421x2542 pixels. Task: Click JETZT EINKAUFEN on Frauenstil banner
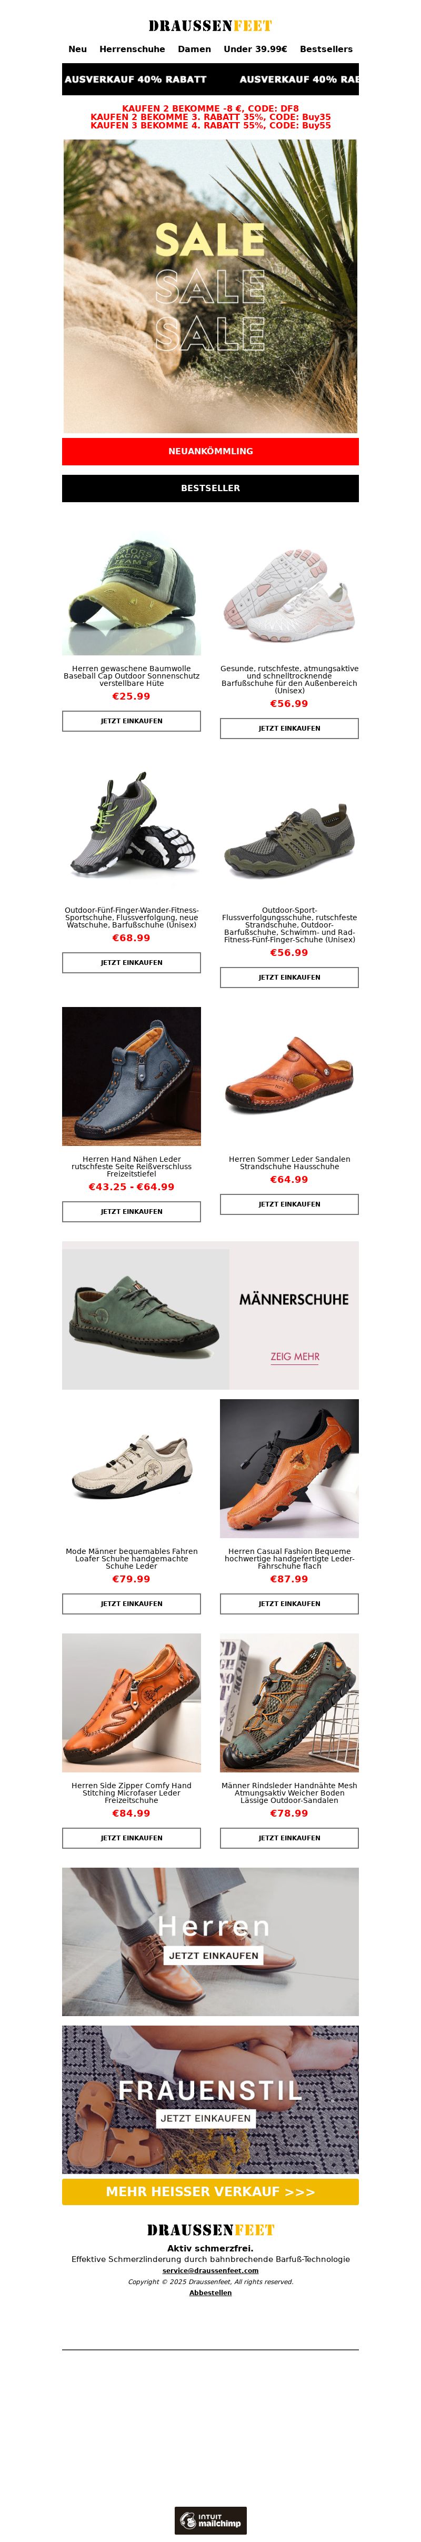coord(205,2119)
